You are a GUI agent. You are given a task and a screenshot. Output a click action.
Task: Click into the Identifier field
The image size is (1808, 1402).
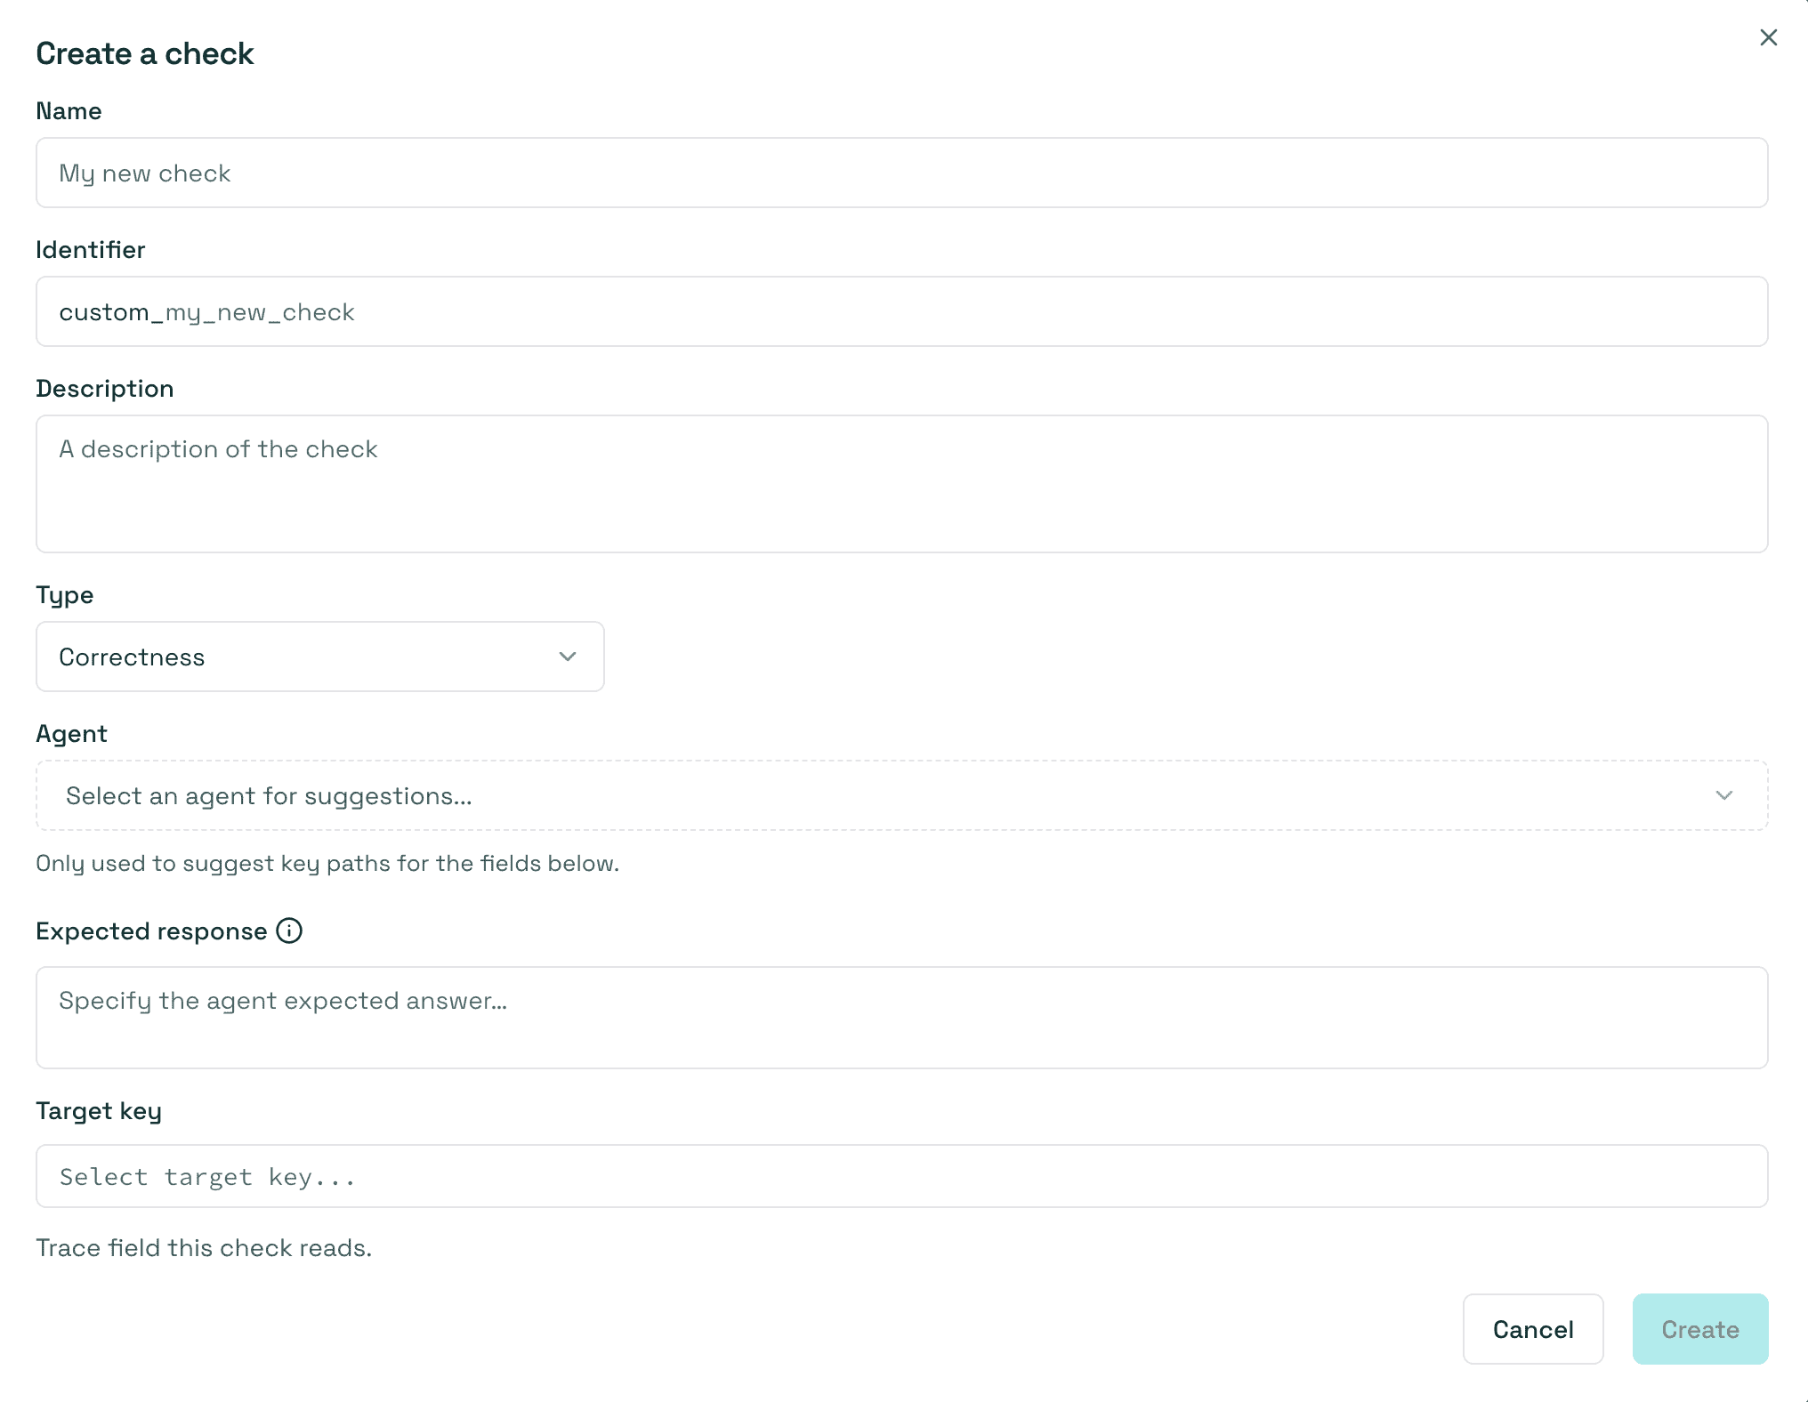(901, 311)
